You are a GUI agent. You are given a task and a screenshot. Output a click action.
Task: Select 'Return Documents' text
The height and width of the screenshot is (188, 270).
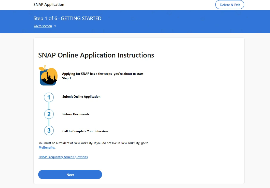76,114
